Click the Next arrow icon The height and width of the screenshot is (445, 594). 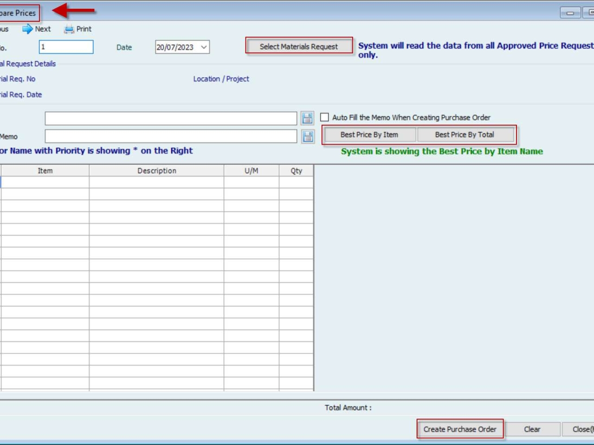tap(27, 29)
